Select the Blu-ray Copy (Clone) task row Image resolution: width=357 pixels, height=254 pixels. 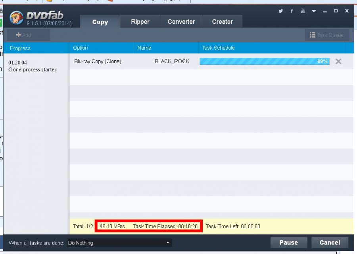pos(98,62)
